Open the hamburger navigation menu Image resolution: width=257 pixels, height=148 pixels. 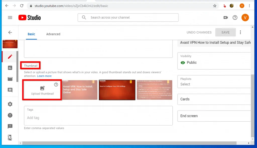[10, 18]
